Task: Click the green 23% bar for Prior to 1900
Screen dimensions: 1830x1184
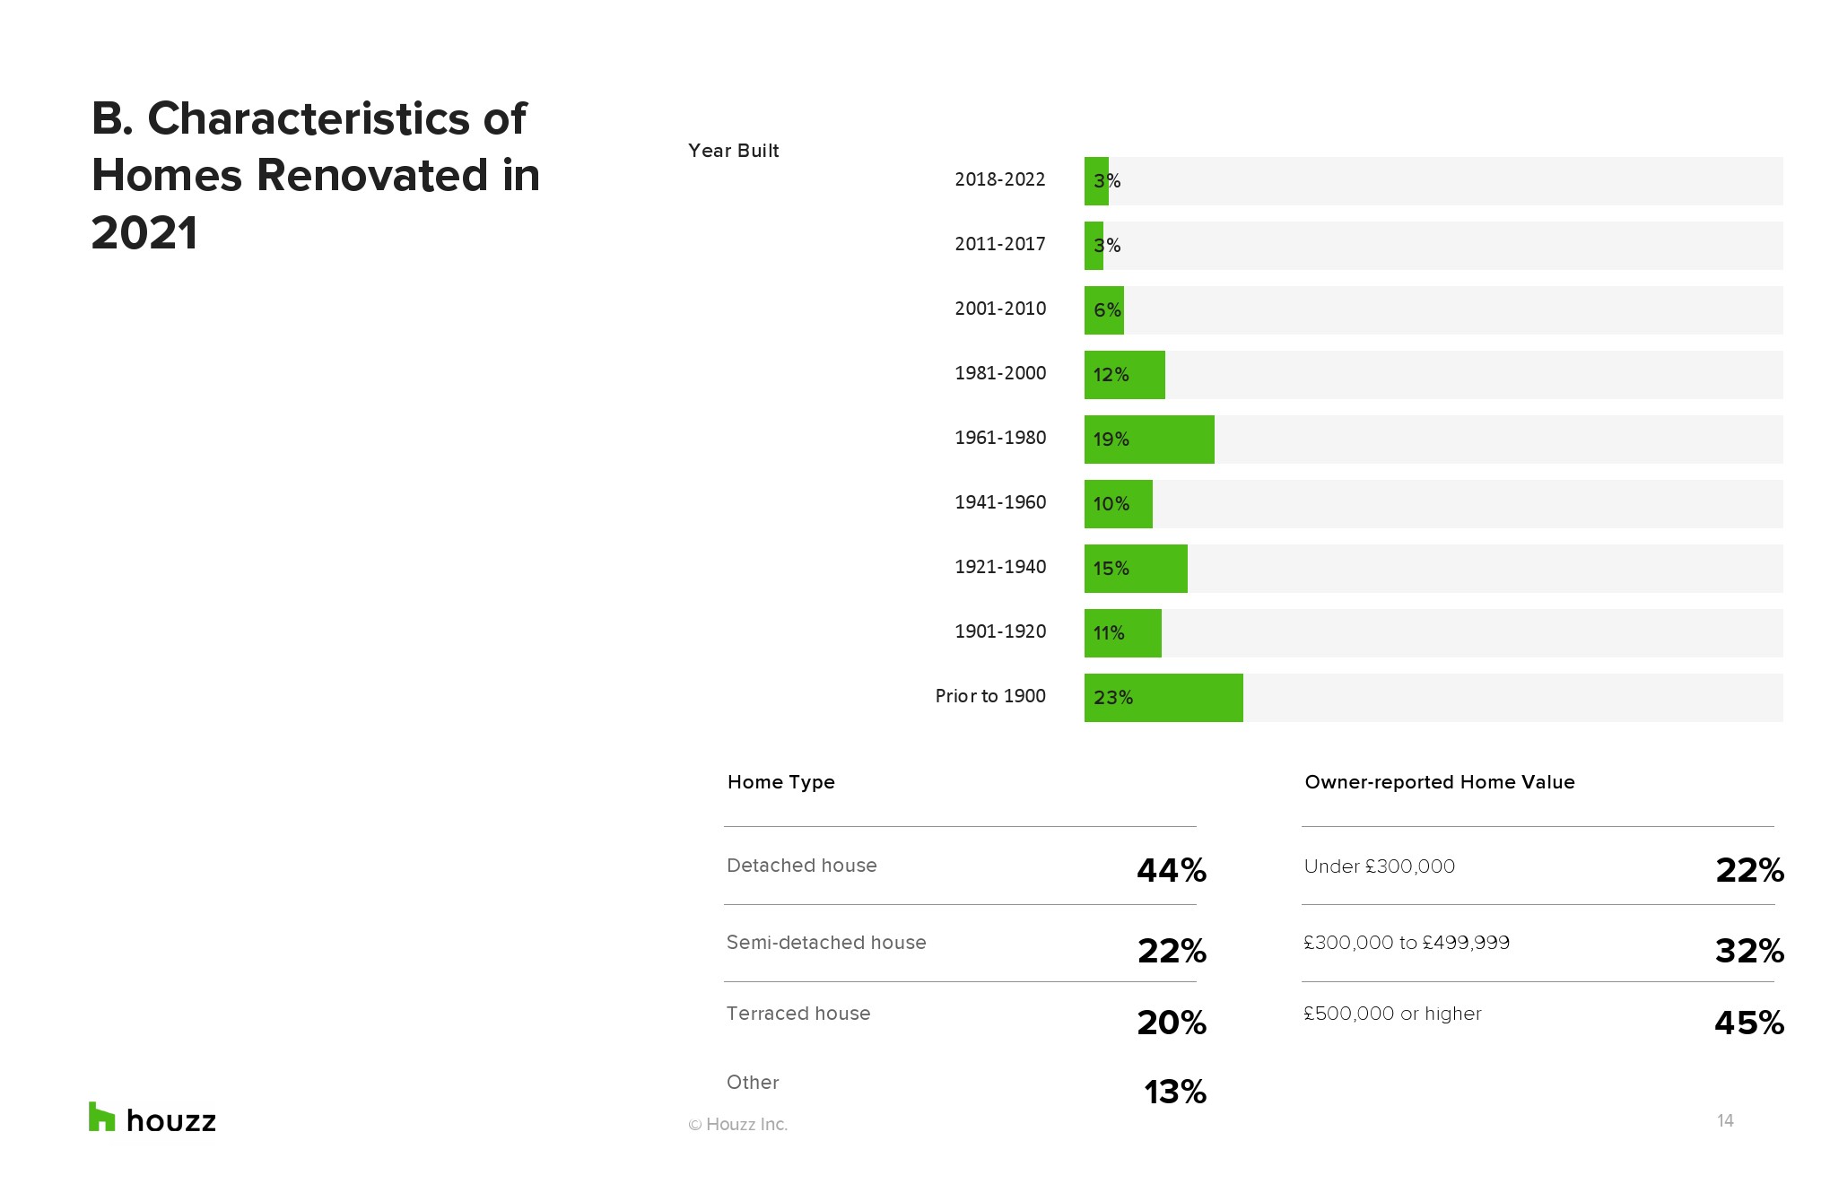Action: [1163, 698]
